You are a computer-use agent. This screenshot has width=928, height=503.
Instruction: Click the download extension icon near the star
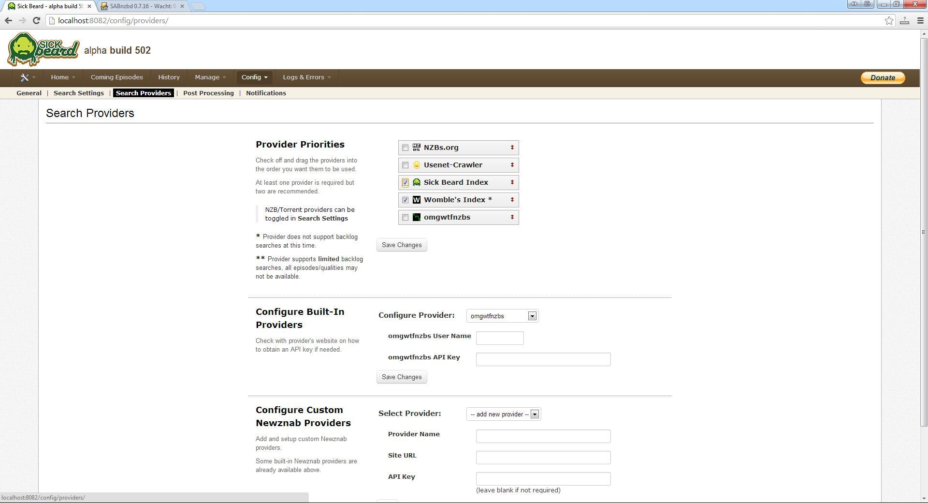[x=905, y=20]
